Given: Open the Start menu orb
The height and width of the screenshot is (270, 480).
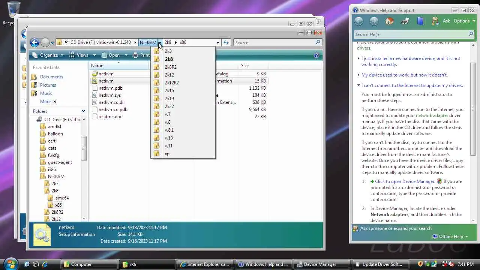Looking at the screenshot, I should coord(11,264).
